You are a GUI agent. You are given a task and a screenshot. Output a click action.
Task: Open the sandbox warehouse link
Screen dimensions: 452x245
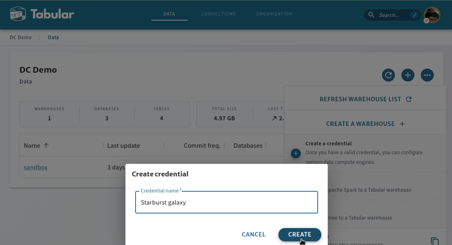click(x=36, y=167)
